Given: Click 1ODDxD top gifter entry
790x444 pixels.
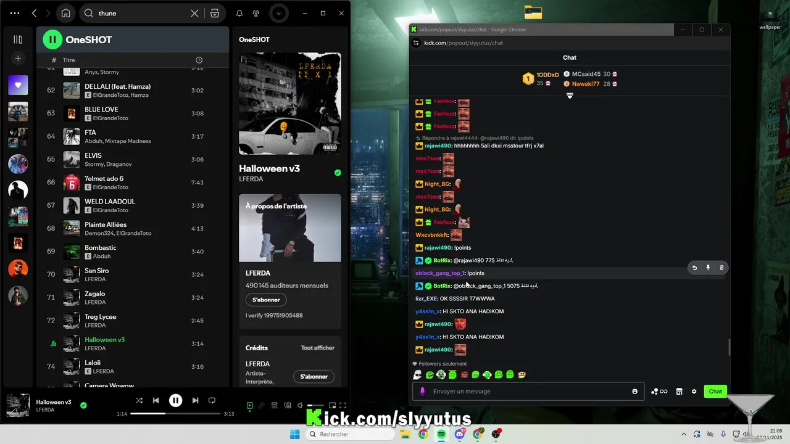Looking at the screenshot, I should tap(541, 79).
